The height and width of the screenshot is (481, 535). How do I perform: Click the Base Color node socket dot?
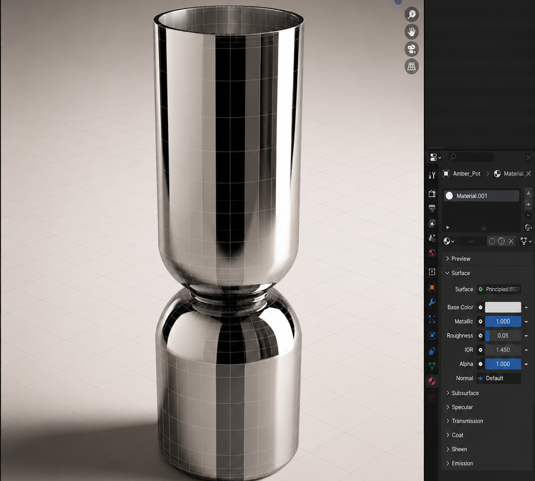[x=481, y=307]
